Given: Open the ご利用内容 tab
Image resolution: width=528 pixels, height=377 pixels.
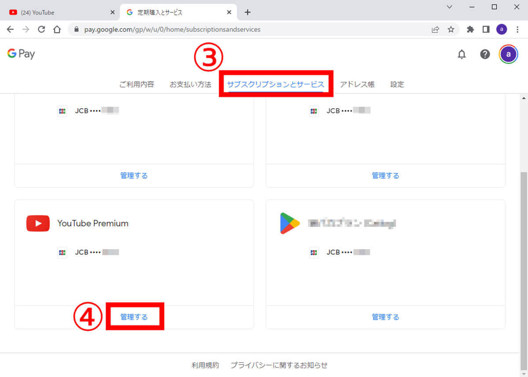Looking at the screenshot, I should coord(136,84).
